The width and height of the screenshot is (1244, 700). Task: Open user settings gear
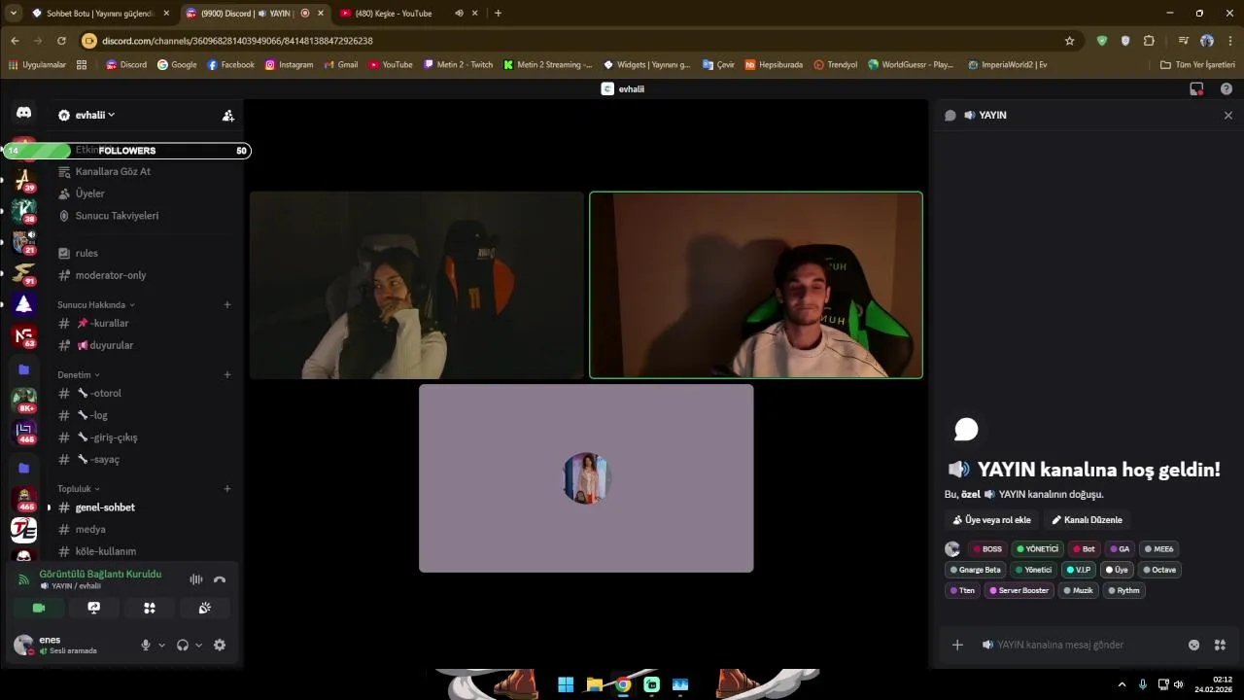[220, 645]
